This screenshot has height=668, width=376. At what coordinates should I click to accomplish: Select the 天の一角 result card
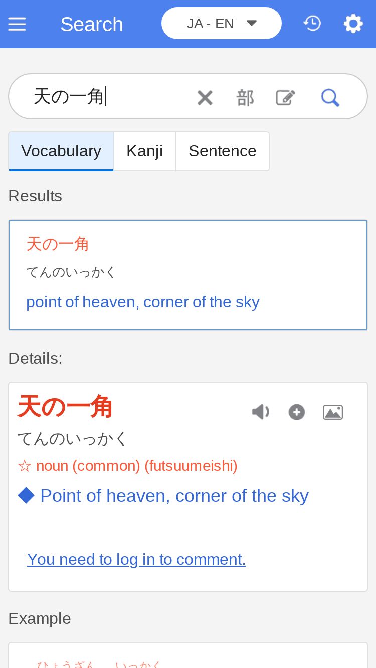point(188,275)
